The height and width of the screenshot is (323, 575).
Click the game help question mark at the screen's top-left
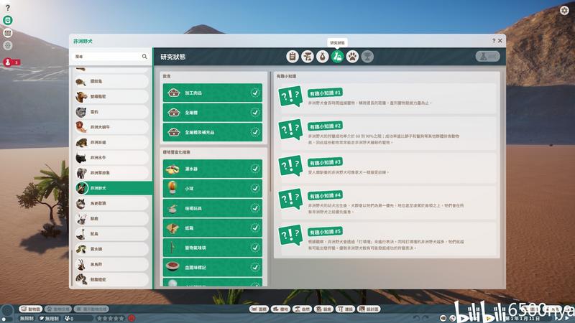(7, 7)
